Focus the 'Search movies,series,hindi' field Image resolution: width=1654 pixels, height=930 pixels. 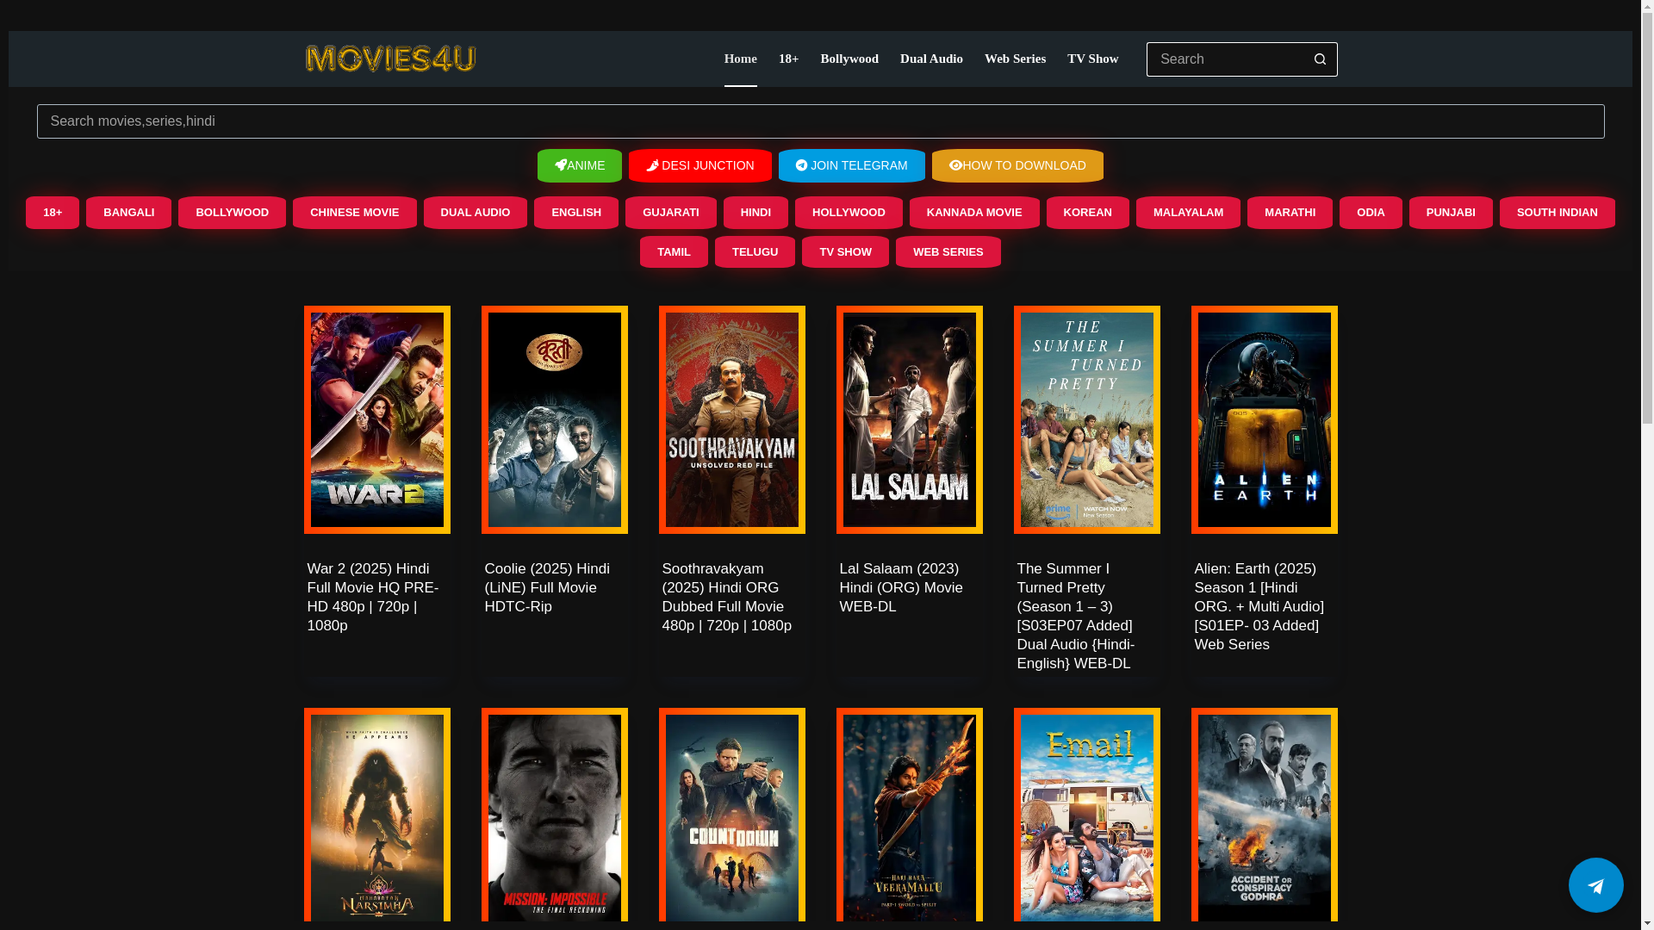pos(820,121)
